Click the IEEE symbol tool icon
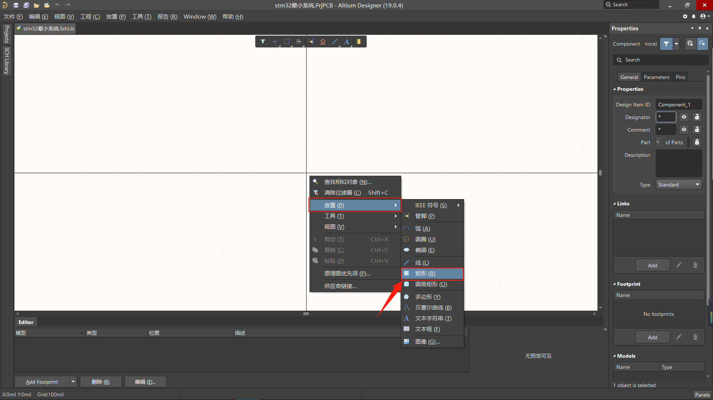The height and width of the screenshot is (400, 713). 323,42
